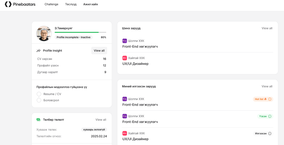Screen dimensions: 284x145
Task: Select the Resume / CV radio circle
Action: [39, 94]
